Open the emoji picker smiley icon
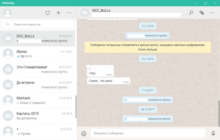The height and width of the screenshot is (140, 220). pyautogui.click(x=84, y=133)
